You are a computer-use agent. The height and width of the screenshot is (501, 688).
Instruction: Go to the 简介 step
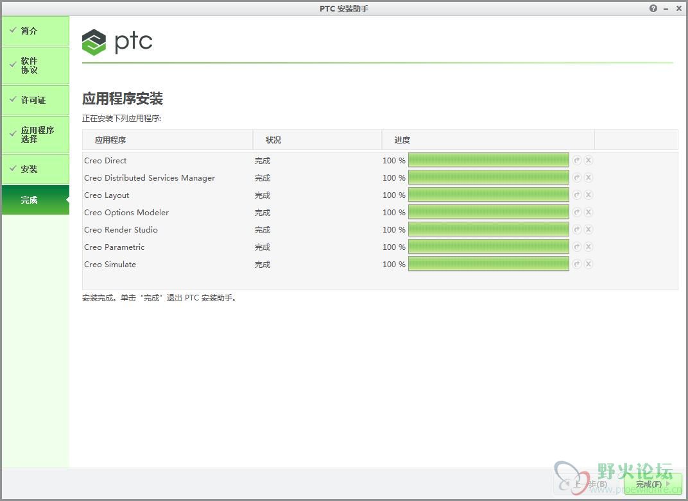[x=35, y=31]
